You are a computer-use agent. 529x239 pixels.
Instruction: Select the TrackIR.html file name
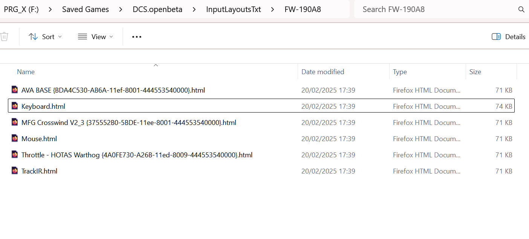point(40,171)
